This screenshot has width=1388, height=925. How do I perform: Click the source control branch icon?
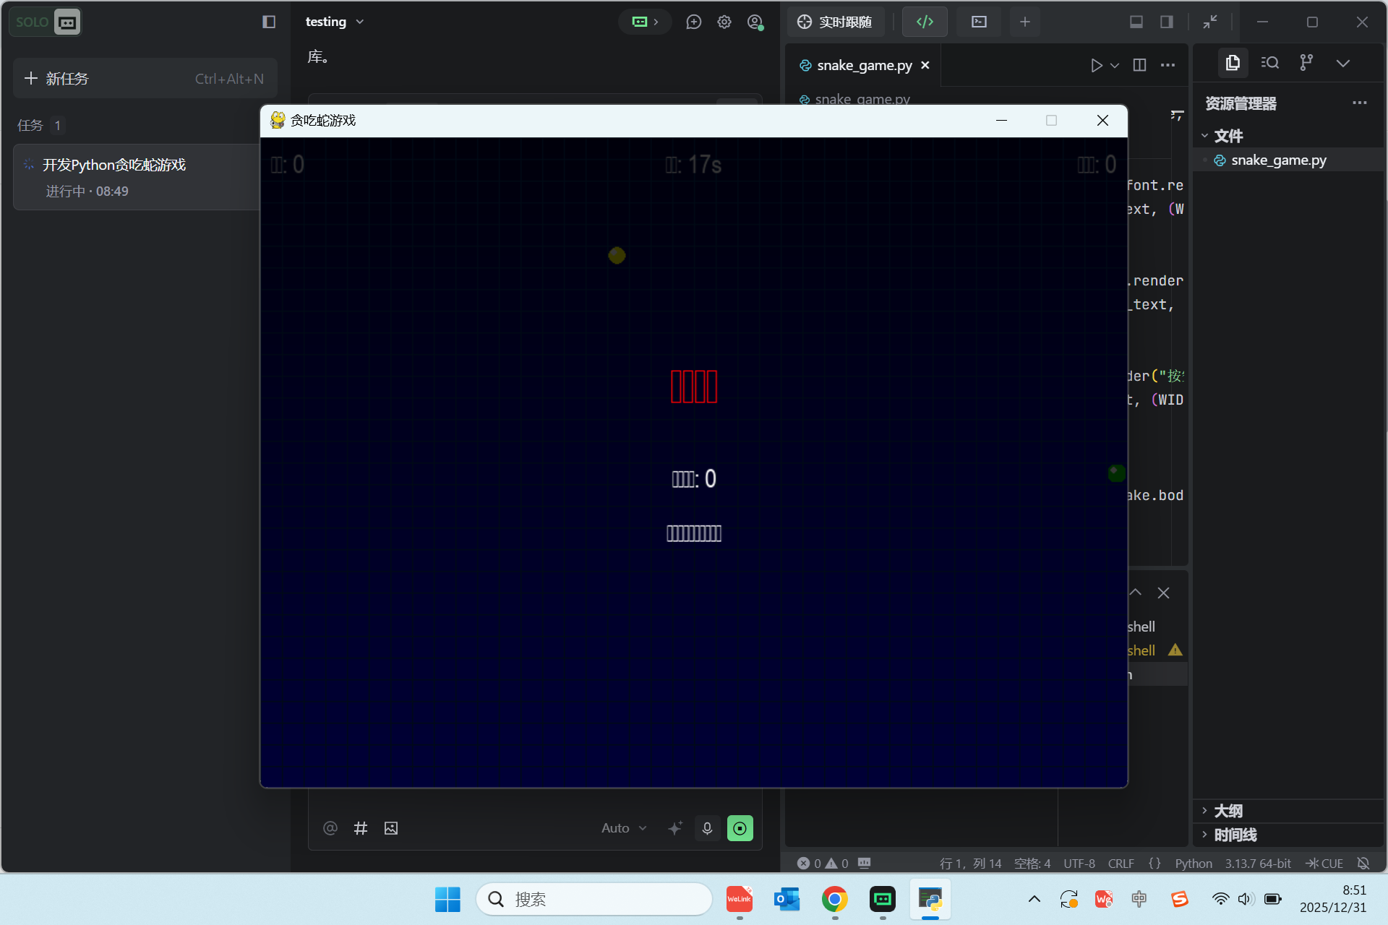[x=1306, y=63]
